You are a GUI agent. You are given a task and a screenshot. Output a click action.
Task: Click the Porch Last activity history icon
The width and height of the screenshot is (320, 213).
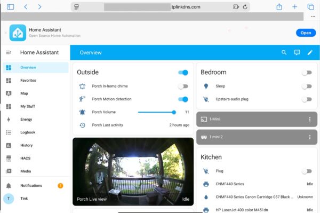click(82, 125)
